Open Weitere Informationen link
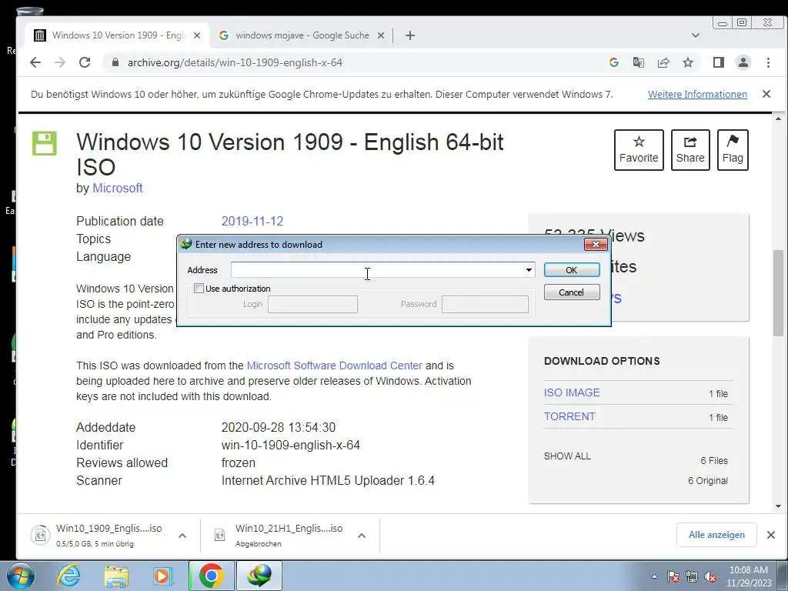788x591 pixels. coord(697,94)
